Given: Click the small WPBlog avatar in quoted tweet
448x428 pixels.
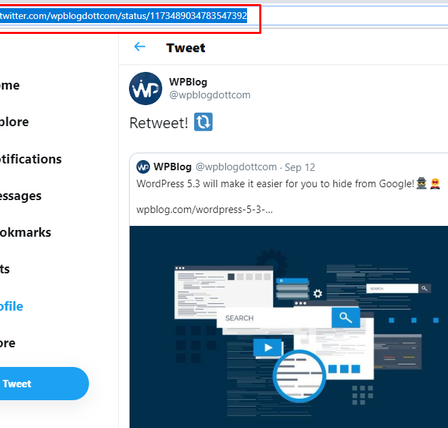Looking at the screenshot, I should coord(143,167).
